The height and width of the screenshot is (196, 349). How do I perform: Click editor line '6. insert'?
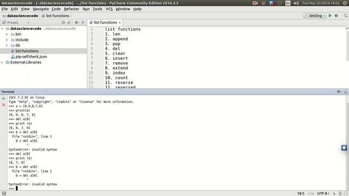(x=116, y=58)
